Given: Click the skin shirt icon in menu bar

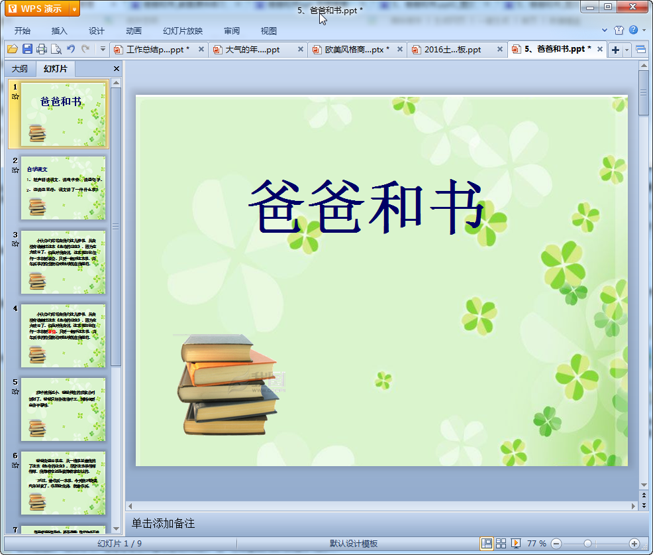Looking at the screenshot, I should coord(619,30).
